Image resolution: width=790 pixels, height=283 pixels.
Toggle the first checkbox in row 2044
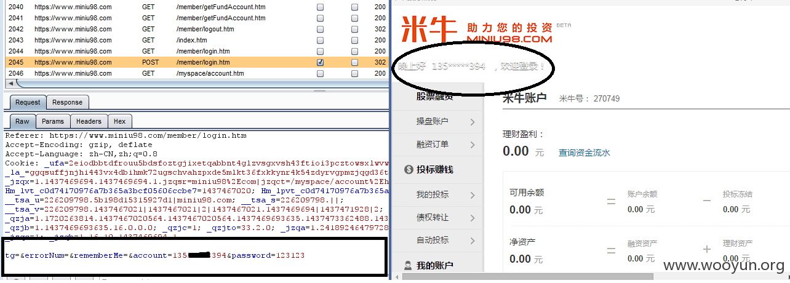tap(320, 51)
